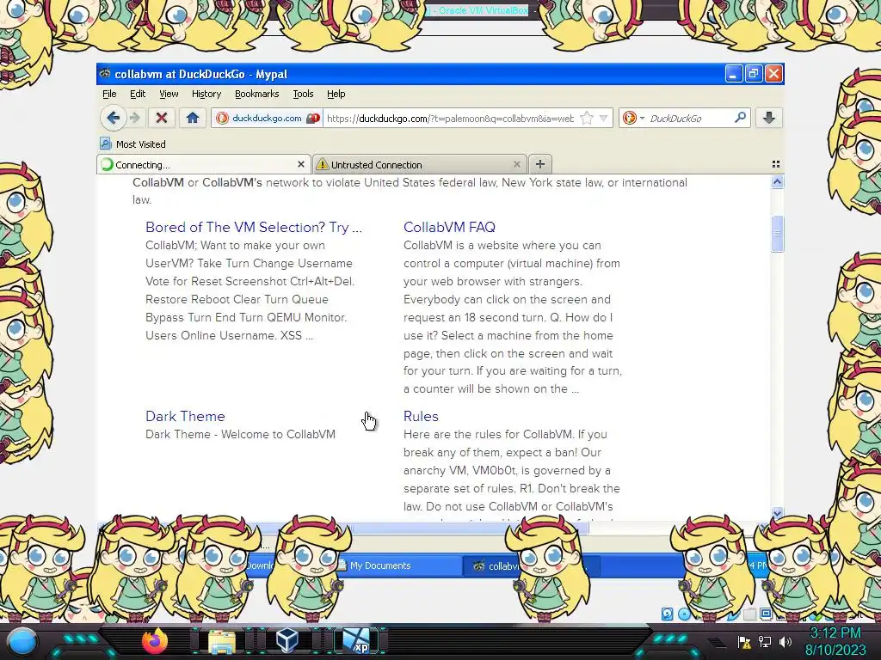Click the duckduckgo.com site identity button
Image resolution: width=881 pixels, height=660 pixels.
tap(268, 118)
